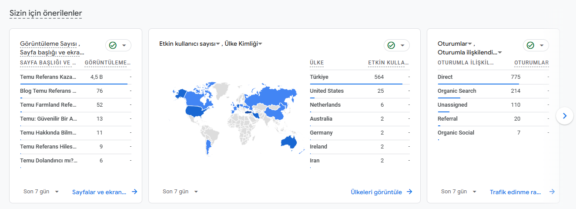Change Son 7 gün range on pages card
Image resolution: width=576 pixels, height=209 pixels.
click(x=41, y=192)
